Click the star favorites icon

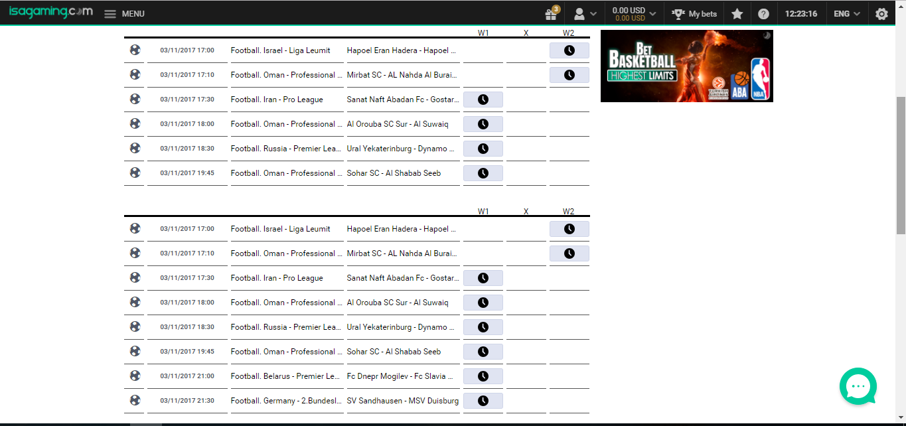click(x=737, y=13)
